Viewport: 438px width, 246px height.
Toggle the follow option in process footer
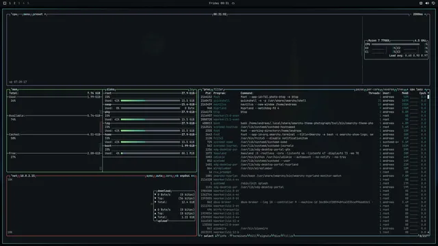pos(288,236)
